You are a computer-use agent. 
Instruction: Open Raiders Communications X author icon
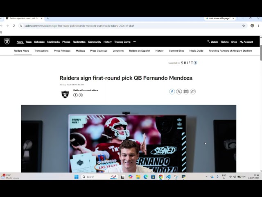[x=81, y=95]
